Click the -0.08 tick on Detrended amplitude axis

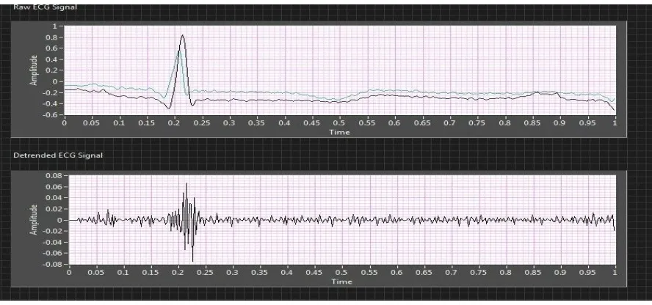click(x=52, y=264)
